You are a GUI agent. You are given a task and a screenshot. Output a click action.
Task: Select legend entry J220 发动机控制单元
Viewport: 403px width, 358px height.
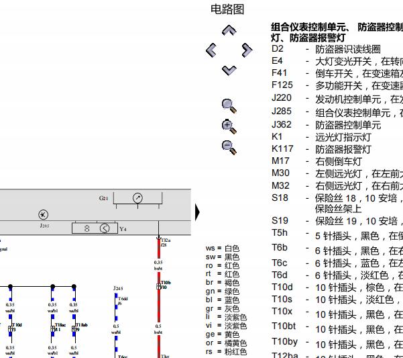point(337,99)
